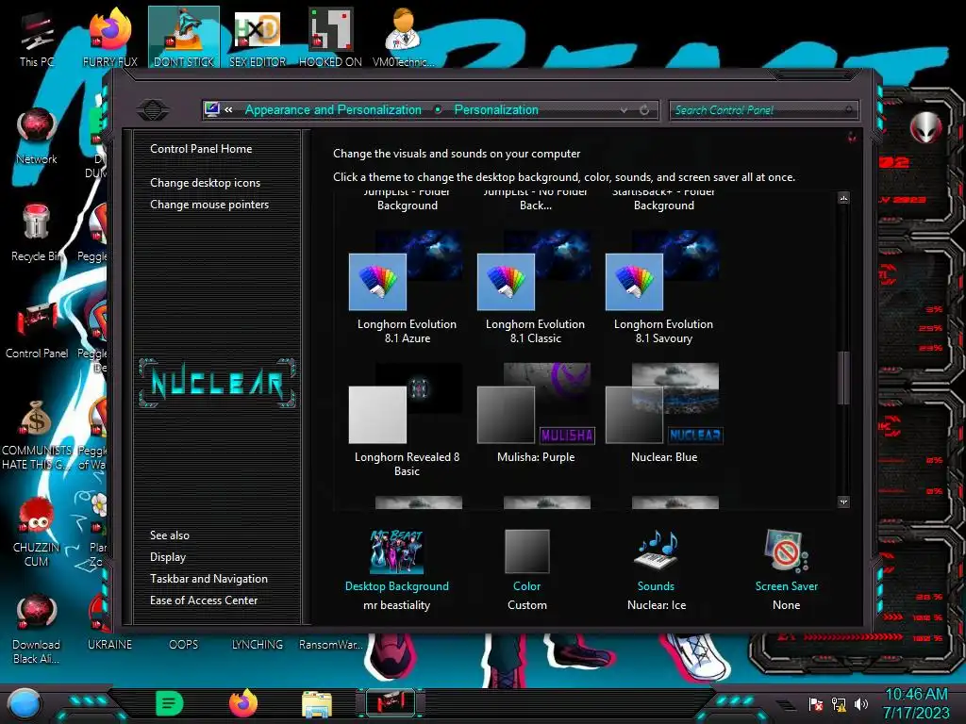Open the This PC desktop icon
This screenshot has height=724, width=966.
(x=37, y=38)
